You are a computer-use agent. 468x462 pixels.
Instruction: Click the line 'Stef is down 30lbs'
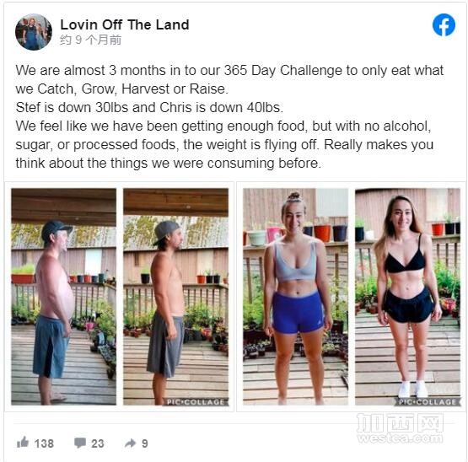(149, 107)
